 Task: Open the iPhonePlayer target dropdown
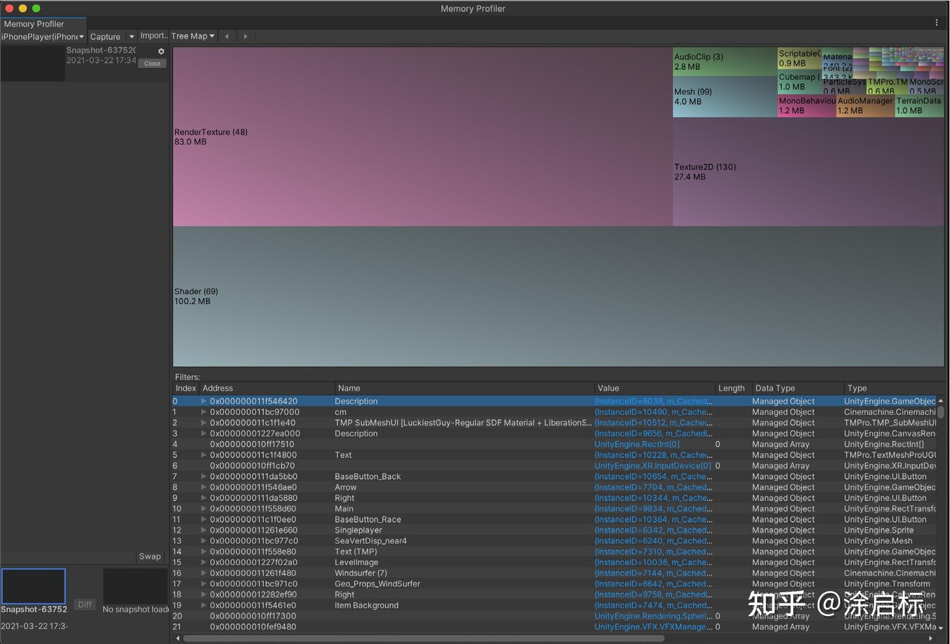(x=43, y=37)
